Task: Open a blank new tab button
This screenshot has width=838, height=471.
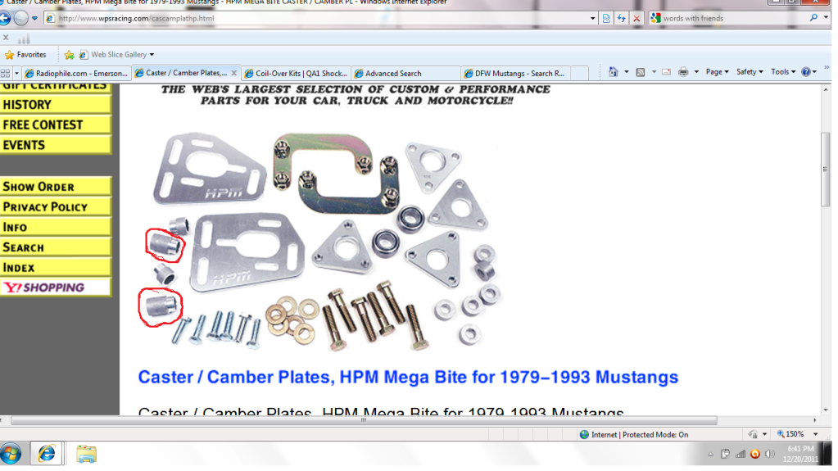Action: [580, 73]
